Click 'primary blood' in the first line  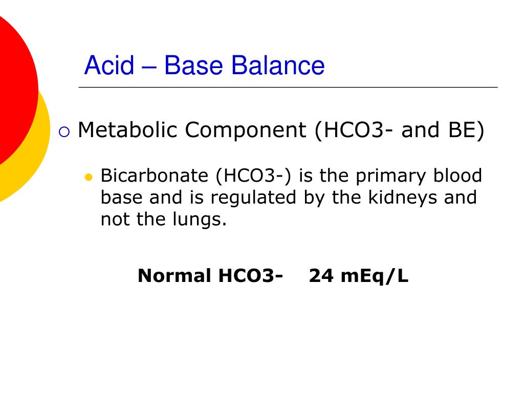click(419, 176)
